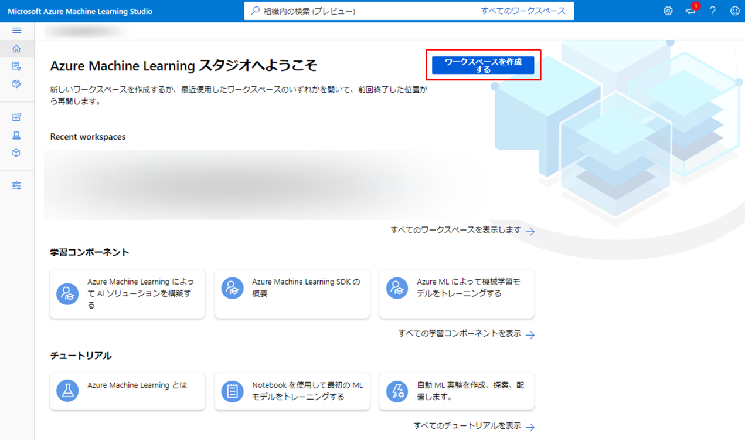The height and width of the screenshot is (440, 745).
Task: Click the search magnifier icon
Action: tap(255, 11)
